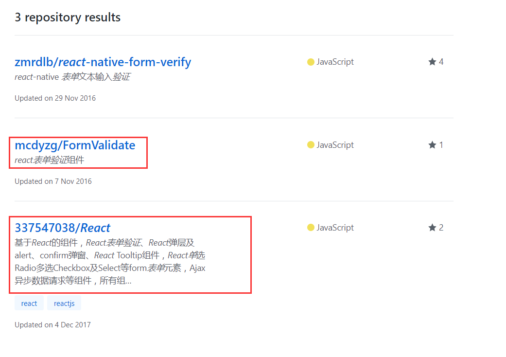This screenshot has height=357, width=506.
Task: Select the 'react' topic tag
Action: [x=29, y=303]
